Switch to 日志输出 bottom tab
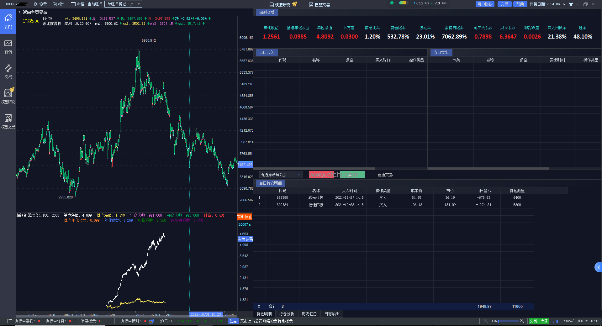This screenshot has height=326, width=602. 332,314
